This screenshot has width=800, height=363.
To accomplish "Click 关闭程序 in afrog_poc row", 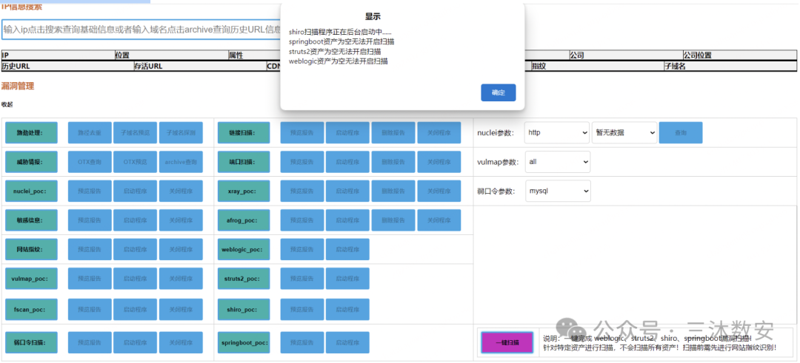I will [x=439, y=220].
